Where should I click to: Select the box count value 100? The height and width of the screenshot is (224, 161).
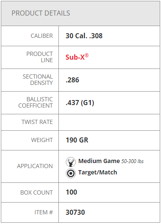[x=71, y=192]
